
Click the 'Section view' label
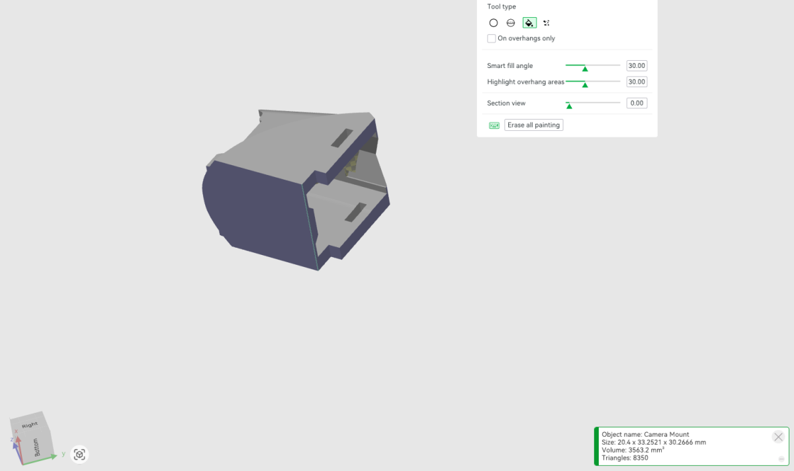pos(506,103)
